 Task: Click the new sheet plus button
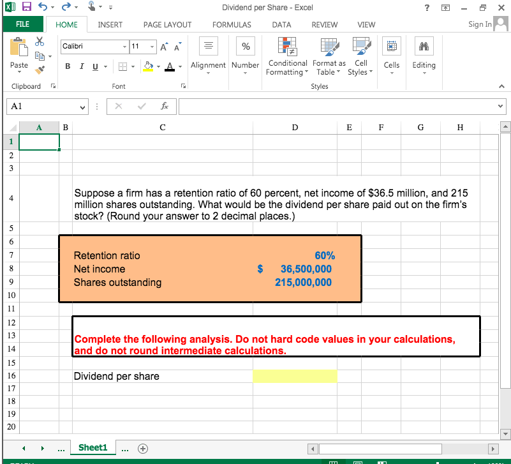[143, 449]
